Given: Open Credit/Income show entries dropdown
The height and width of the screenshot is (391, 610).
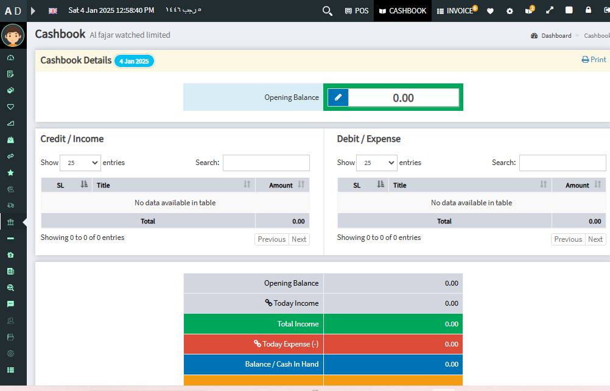Looking at the screenshot, I should pos(80,163).
